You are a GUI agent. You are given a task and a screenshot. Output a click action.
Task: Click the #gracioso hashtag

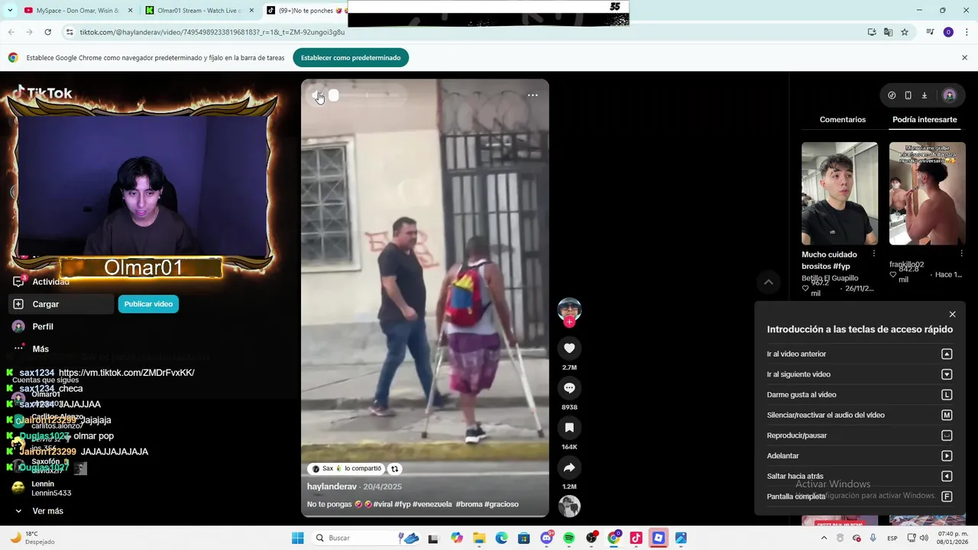(502, 504)
